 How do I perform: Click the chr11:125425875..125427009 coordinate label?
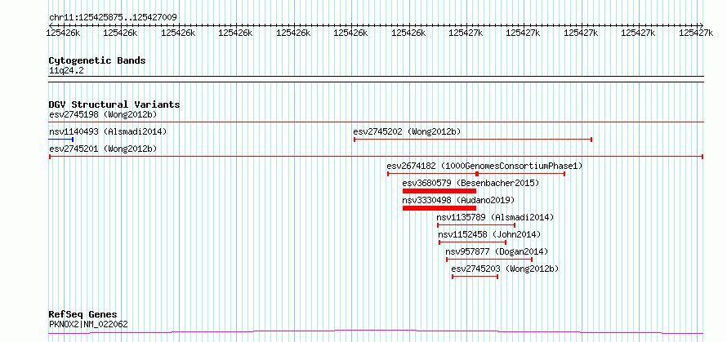pos(113,18)
